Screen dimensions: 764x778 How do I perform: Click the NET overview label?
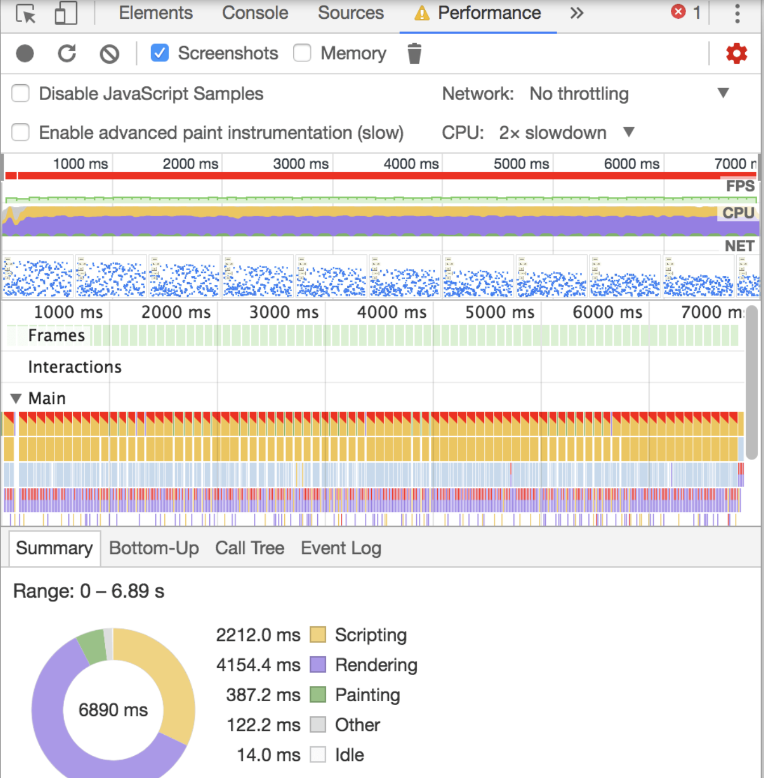point(740,246)
